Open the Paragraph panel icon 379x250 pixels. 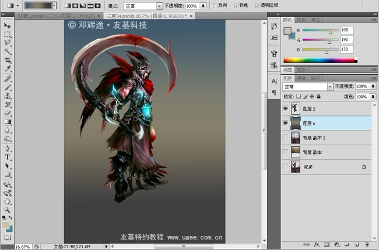(x=274, y=92)
